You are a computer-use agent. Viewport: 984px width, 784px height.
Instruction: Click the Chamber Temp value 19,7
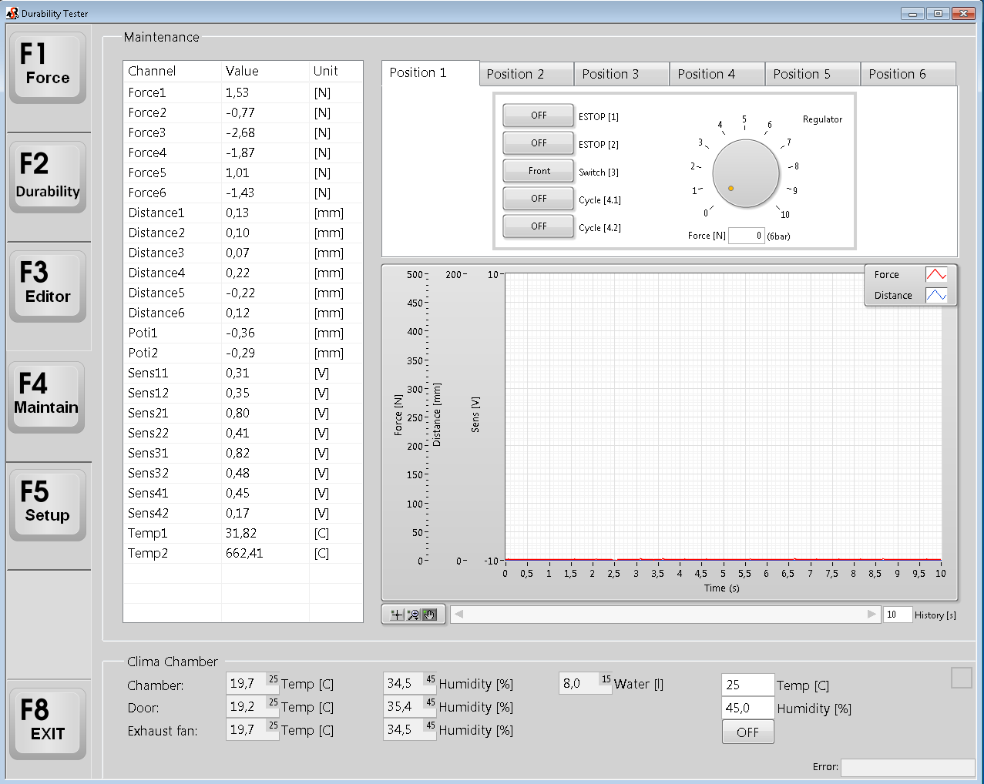pos(253,683)
